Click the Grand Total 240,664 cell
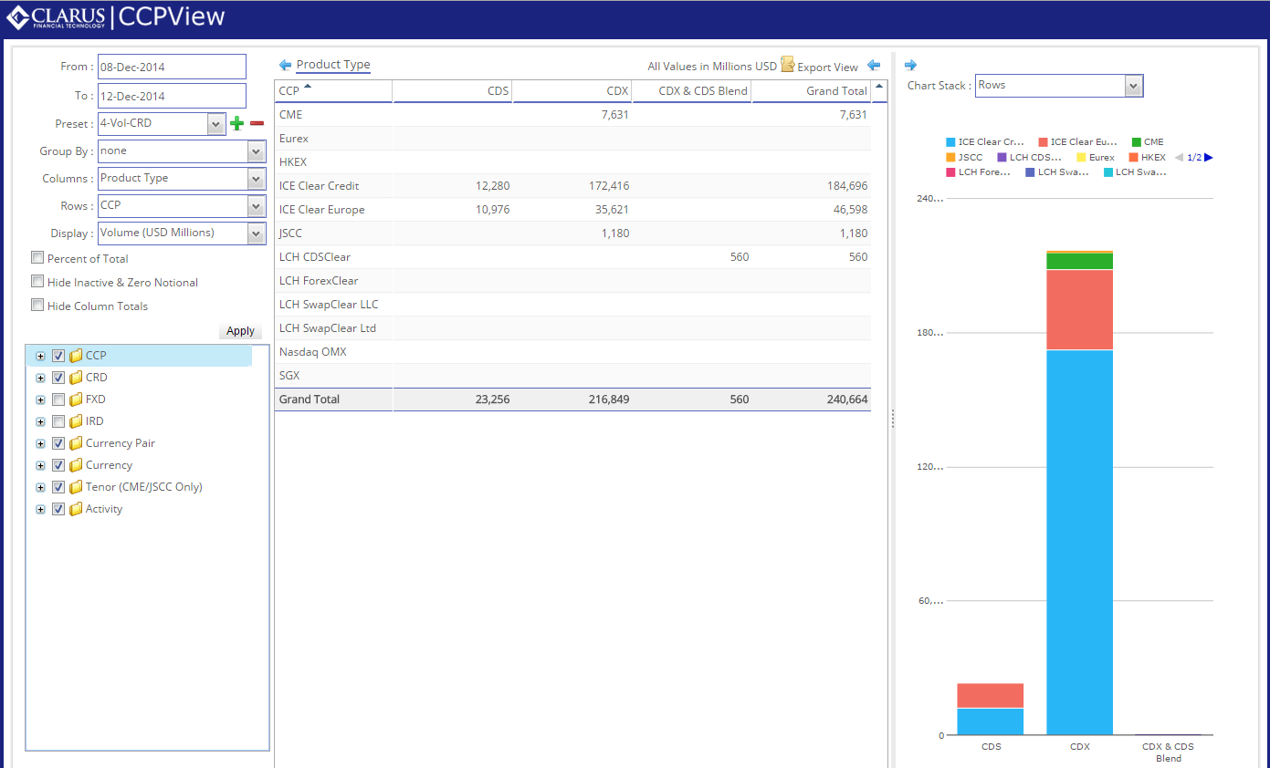Image resolution: width=1270 pixels, height=768 pixels. 811,400
